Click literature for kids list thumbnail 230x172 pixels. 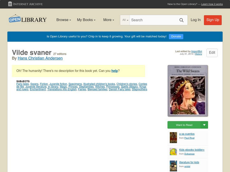[173, 166]
